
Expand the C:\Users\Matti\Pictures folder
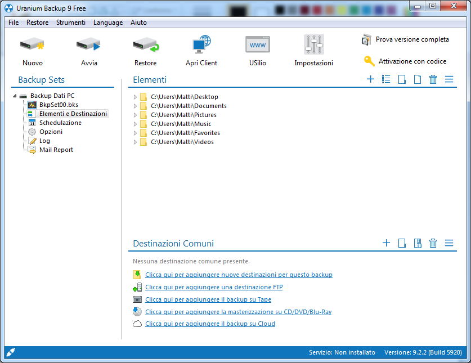[x=135, y=115]
